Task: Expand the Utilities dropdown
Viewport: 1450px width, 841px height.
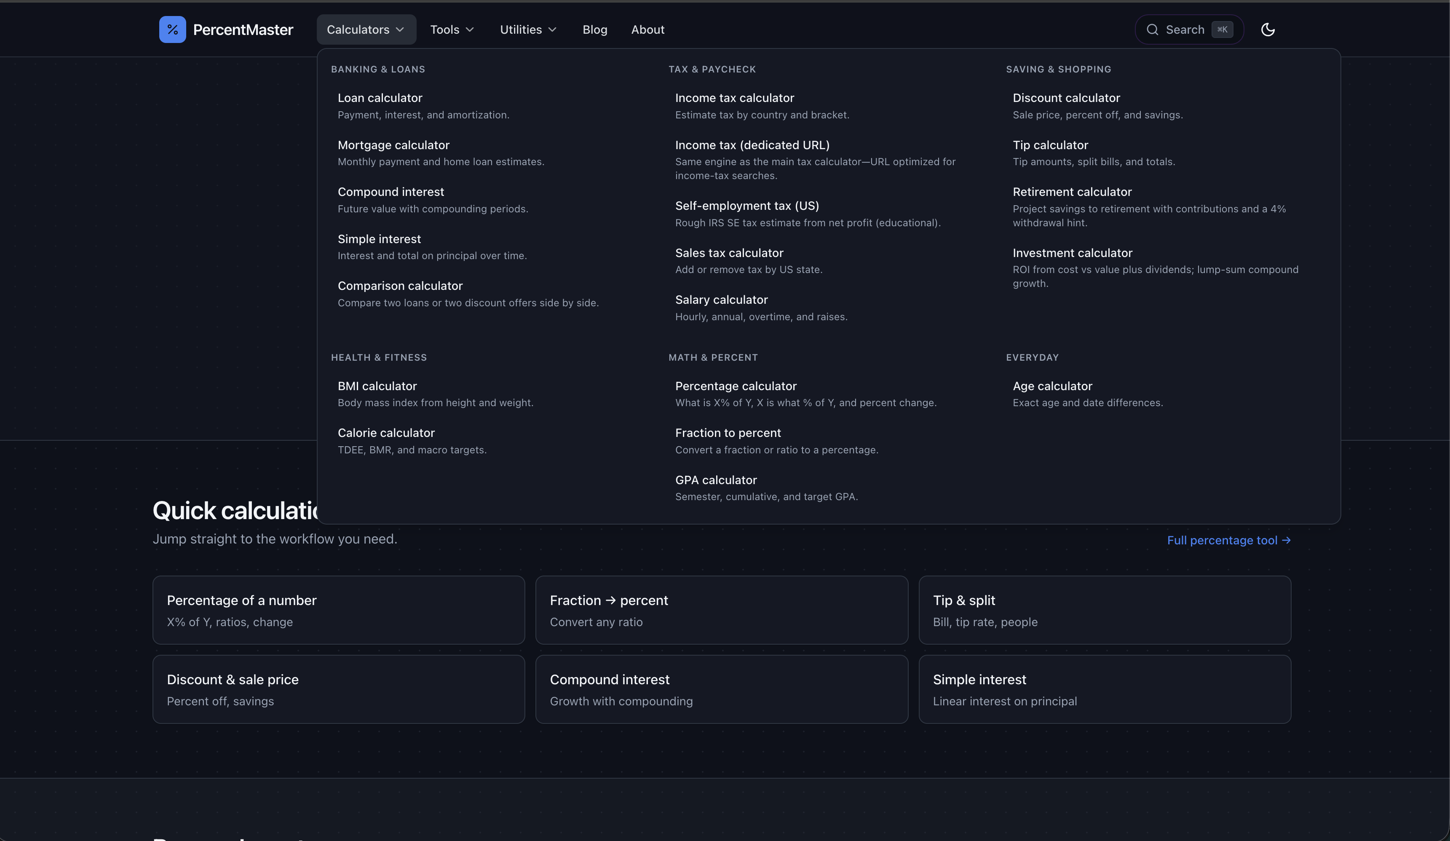Action: pos(528,29)
